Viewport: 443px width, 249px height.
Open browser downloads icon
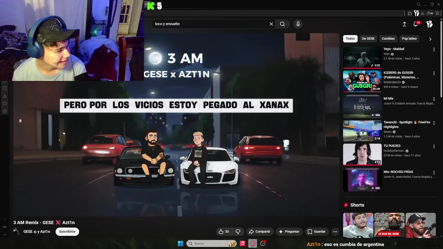click(422, 13)
